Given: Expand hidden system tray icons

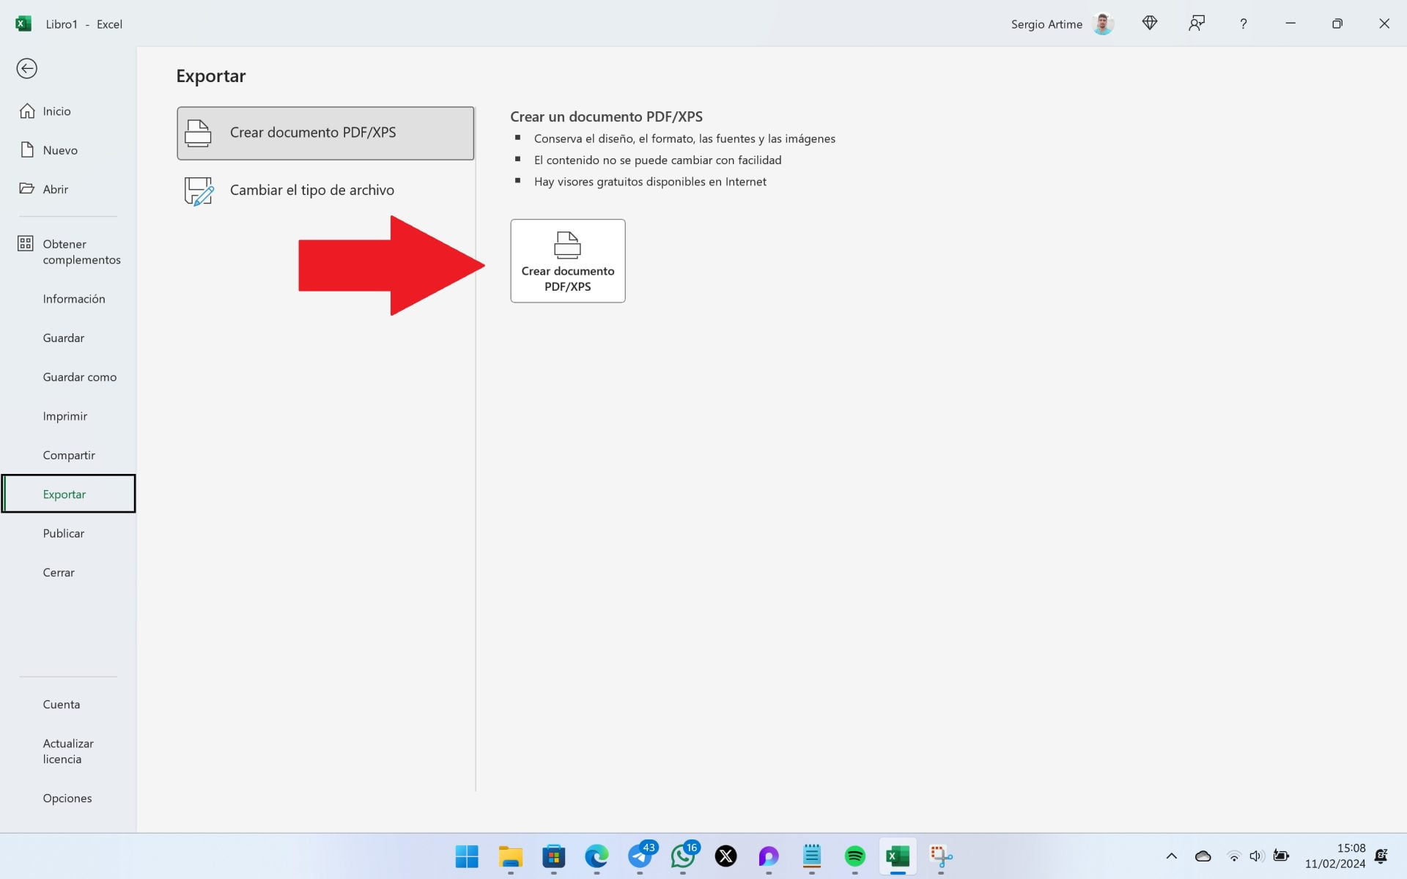Looking at the screenshot, I should tap(1170, 857).
